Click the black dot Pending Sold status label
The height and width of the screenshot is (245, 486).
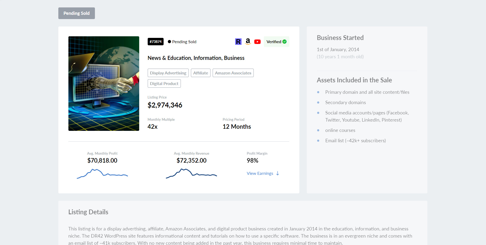[x=182, y=42]
